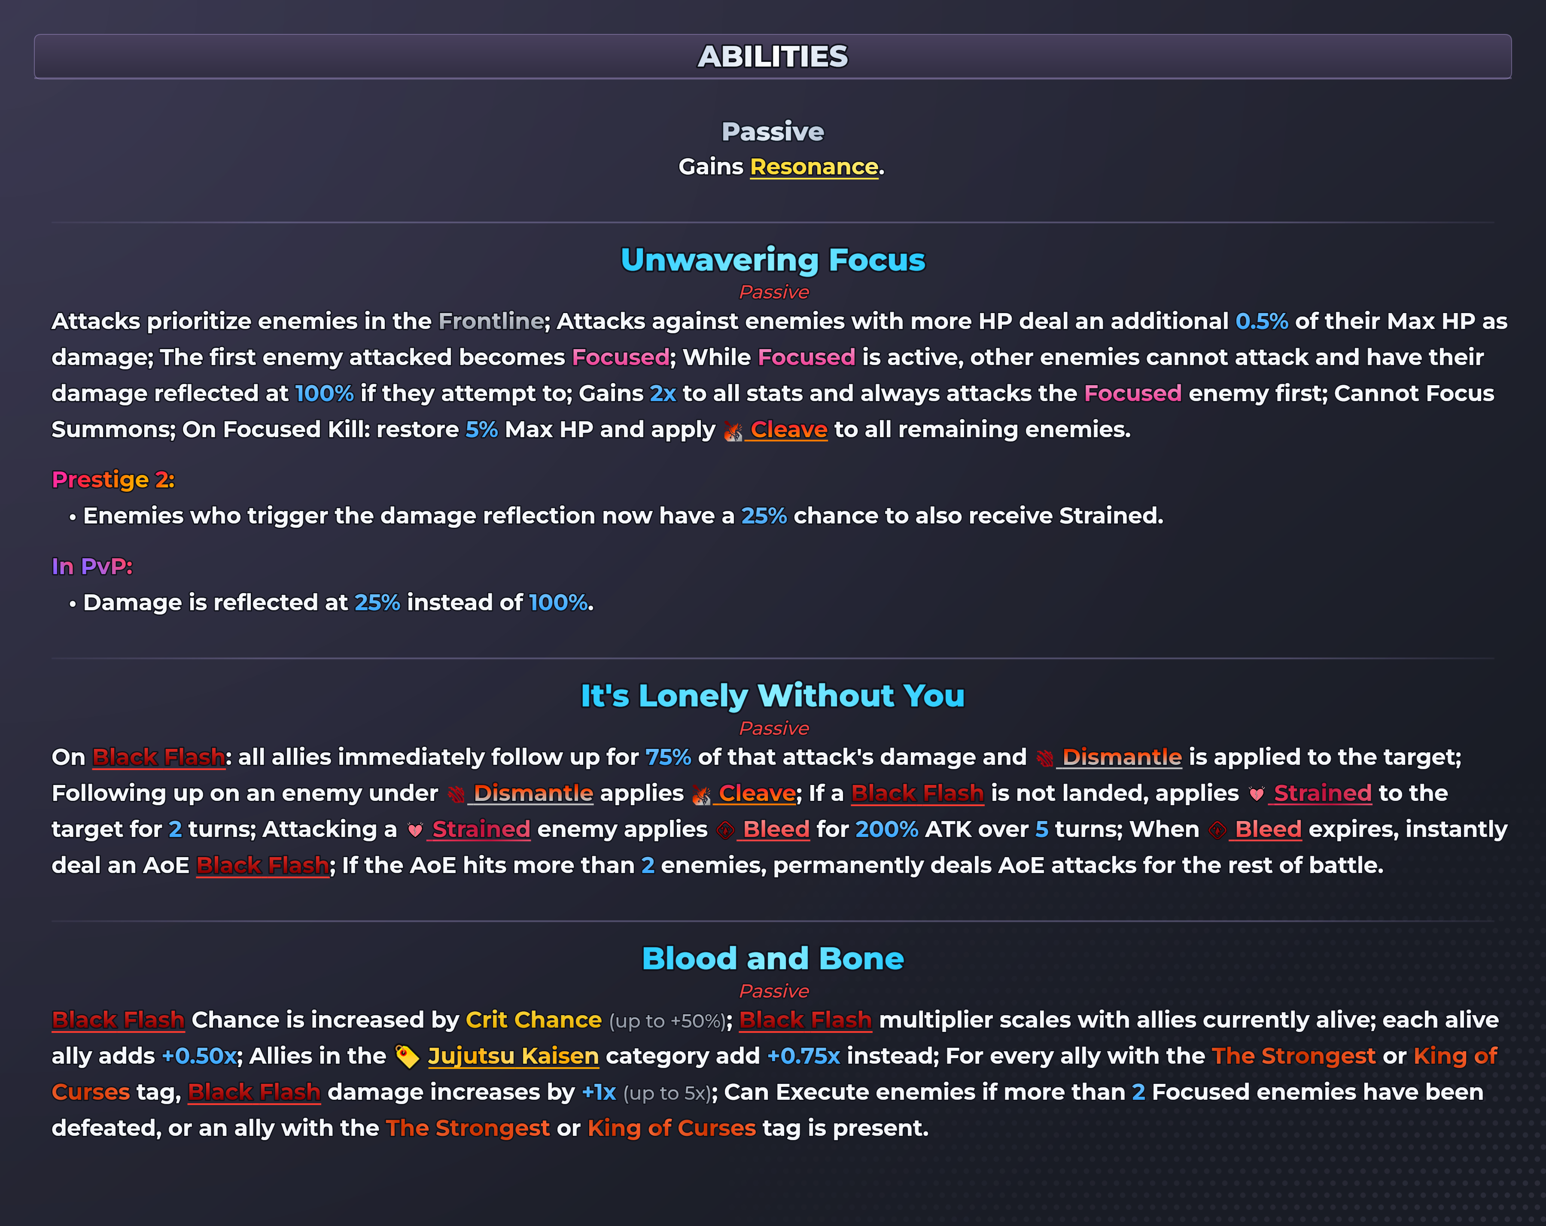1546x1226 pixels.
Task: Click the Unwavering Focus heading
Action: (773, 259)
